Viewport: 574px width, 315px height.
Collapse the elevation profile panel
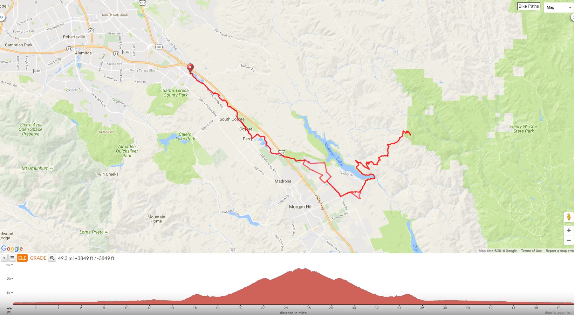tap(4, 258)
